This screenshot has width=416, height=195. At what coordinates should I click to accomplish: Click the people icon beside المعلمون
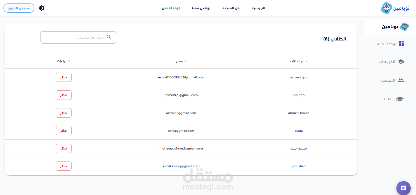[401, 80]
